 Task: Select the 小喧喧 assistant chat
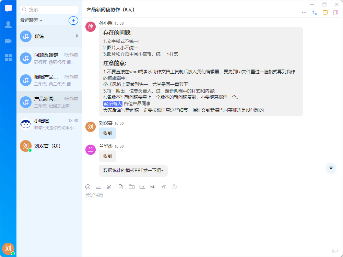point(49,124)
